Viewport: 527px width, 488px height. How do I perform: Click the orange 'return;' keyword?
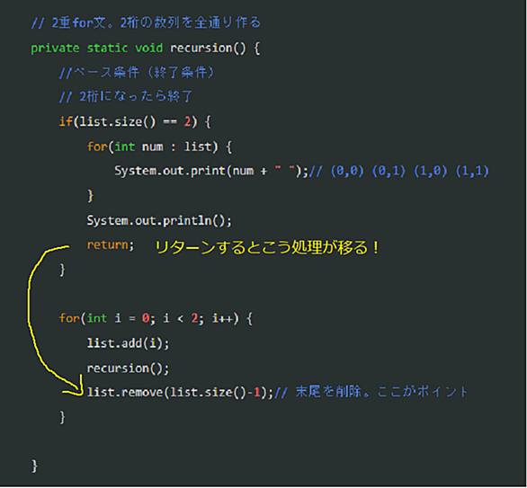[111, 244]
